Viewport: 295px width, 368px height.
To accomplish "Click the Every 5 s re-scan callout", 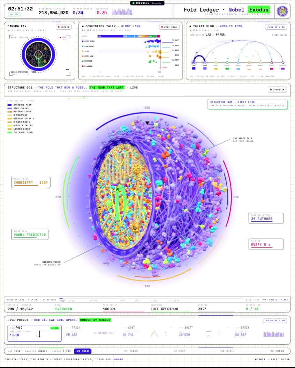I will point(266,244).
